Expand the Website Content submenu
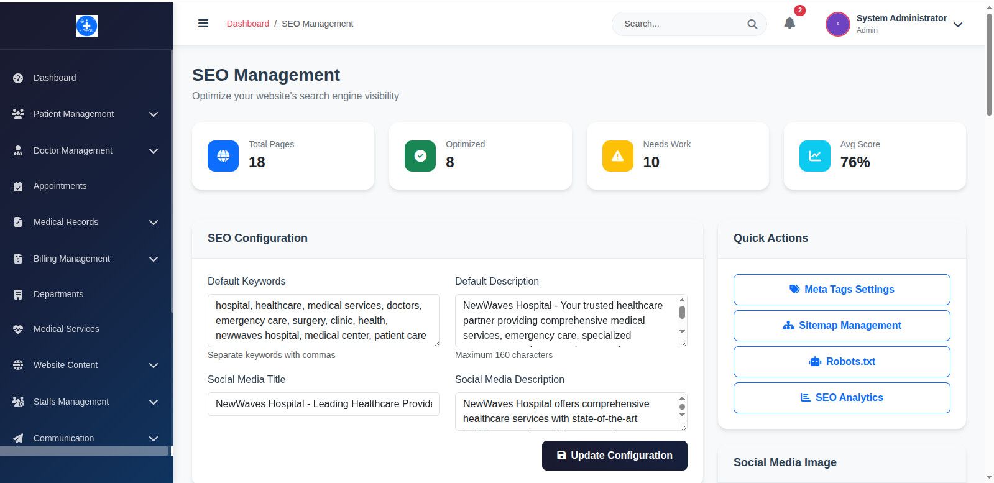Image resolution: width=994 pixels, height=483 pixels. 154,366
